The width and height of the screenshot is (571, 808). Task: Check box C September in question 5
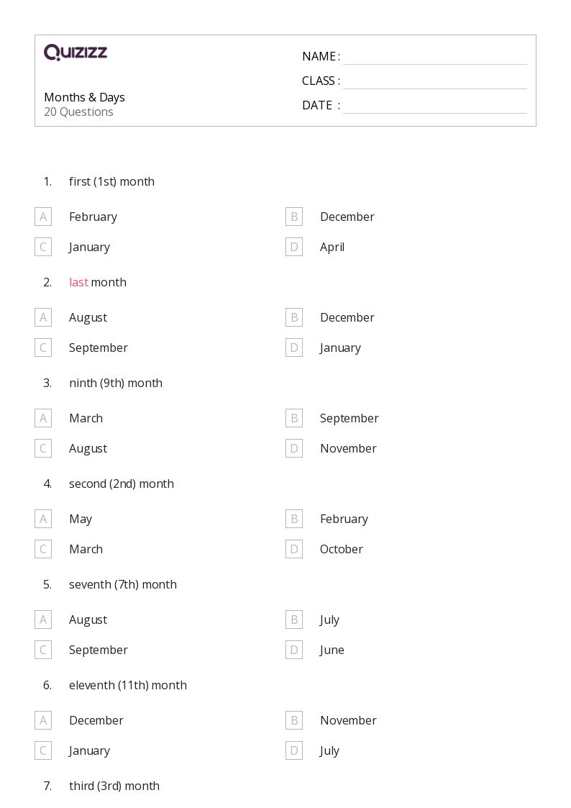43,650
